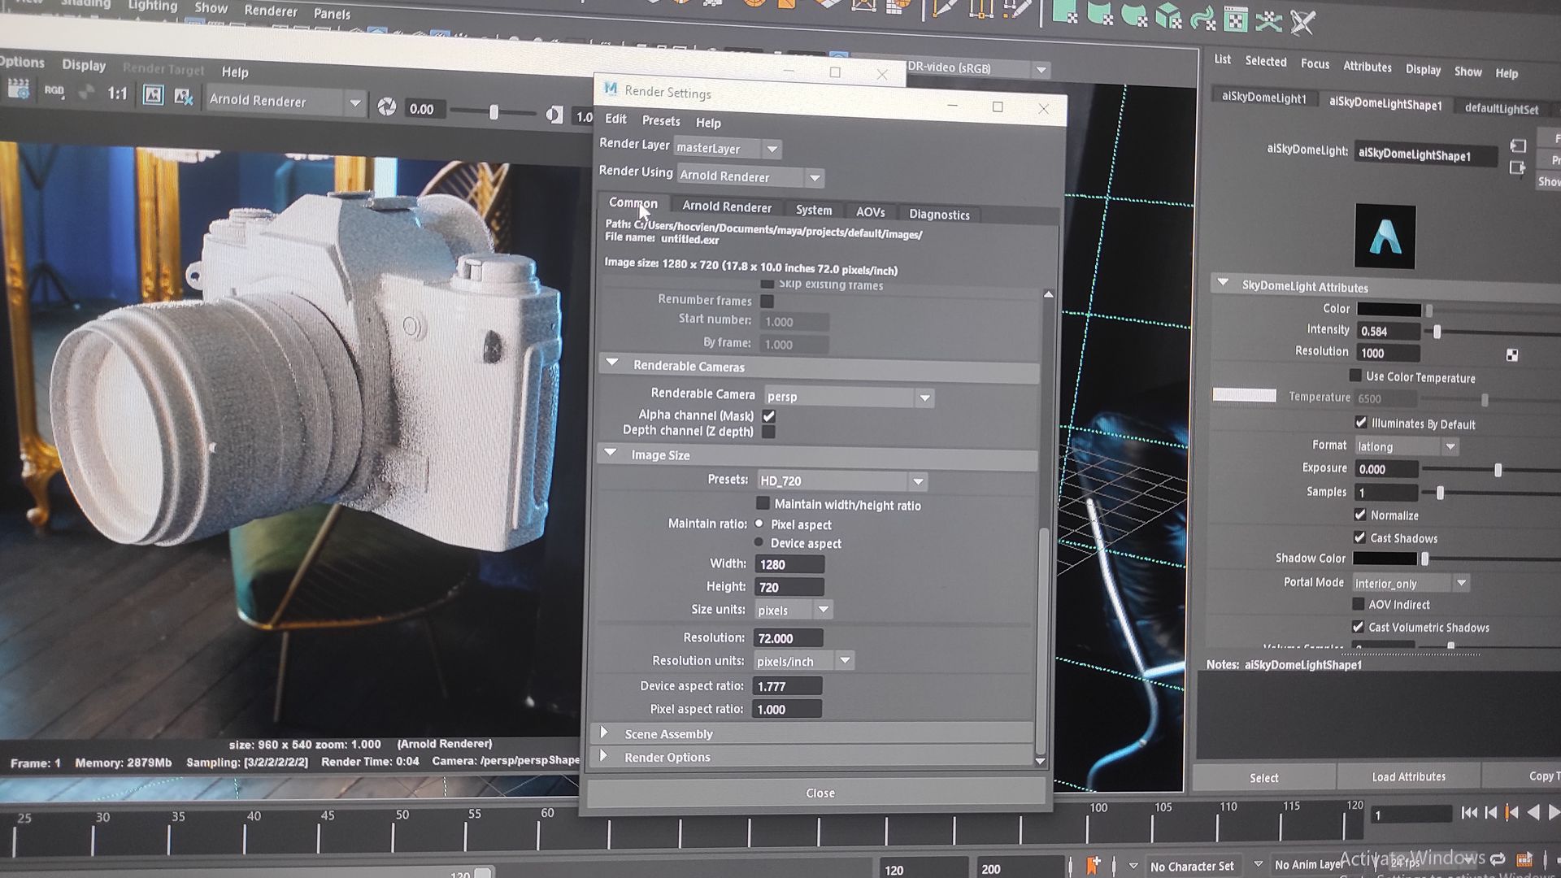
Task: Enable AOV Indirect checkbox
Action: 1358,603
